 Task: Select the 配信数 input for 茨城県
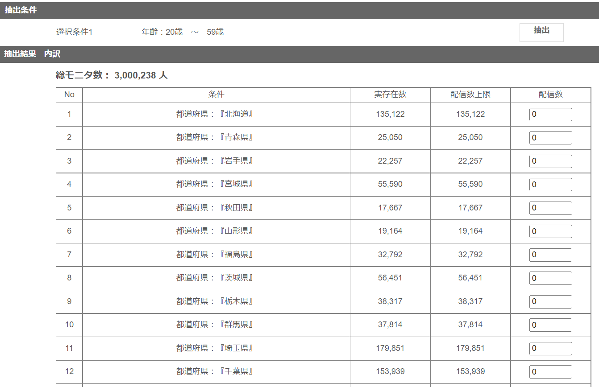(x=550, y=278)
